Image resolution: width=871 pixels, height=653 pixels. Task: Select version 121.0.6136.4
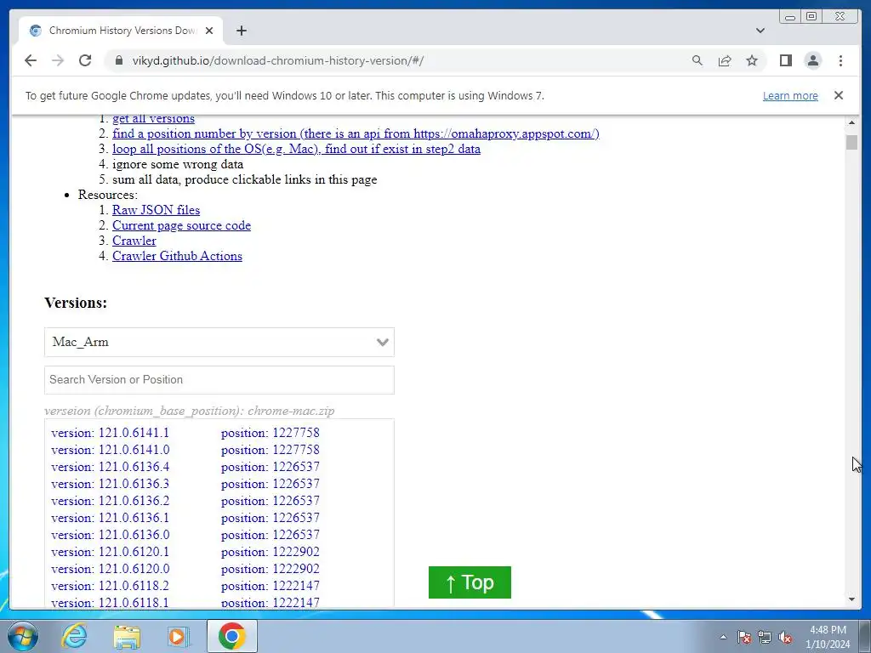[x=110, y=467]
